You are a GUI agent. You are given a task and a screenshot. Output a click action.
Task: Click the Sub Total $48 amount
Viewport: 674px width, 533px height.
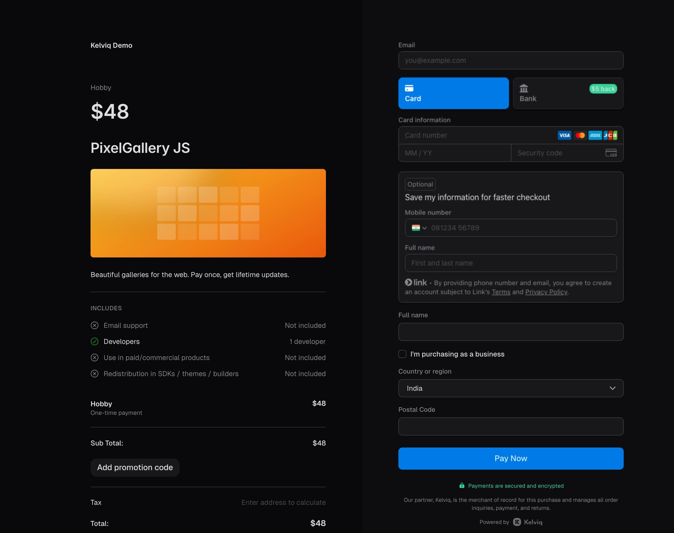pyautogui.click(x=319, y=443)
